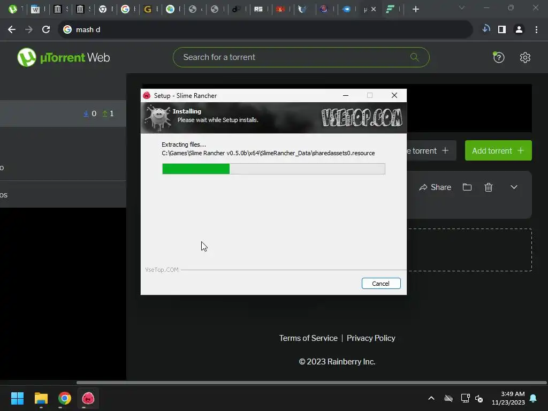
Task: Open uTorrent help question icon
Action: 499,57
